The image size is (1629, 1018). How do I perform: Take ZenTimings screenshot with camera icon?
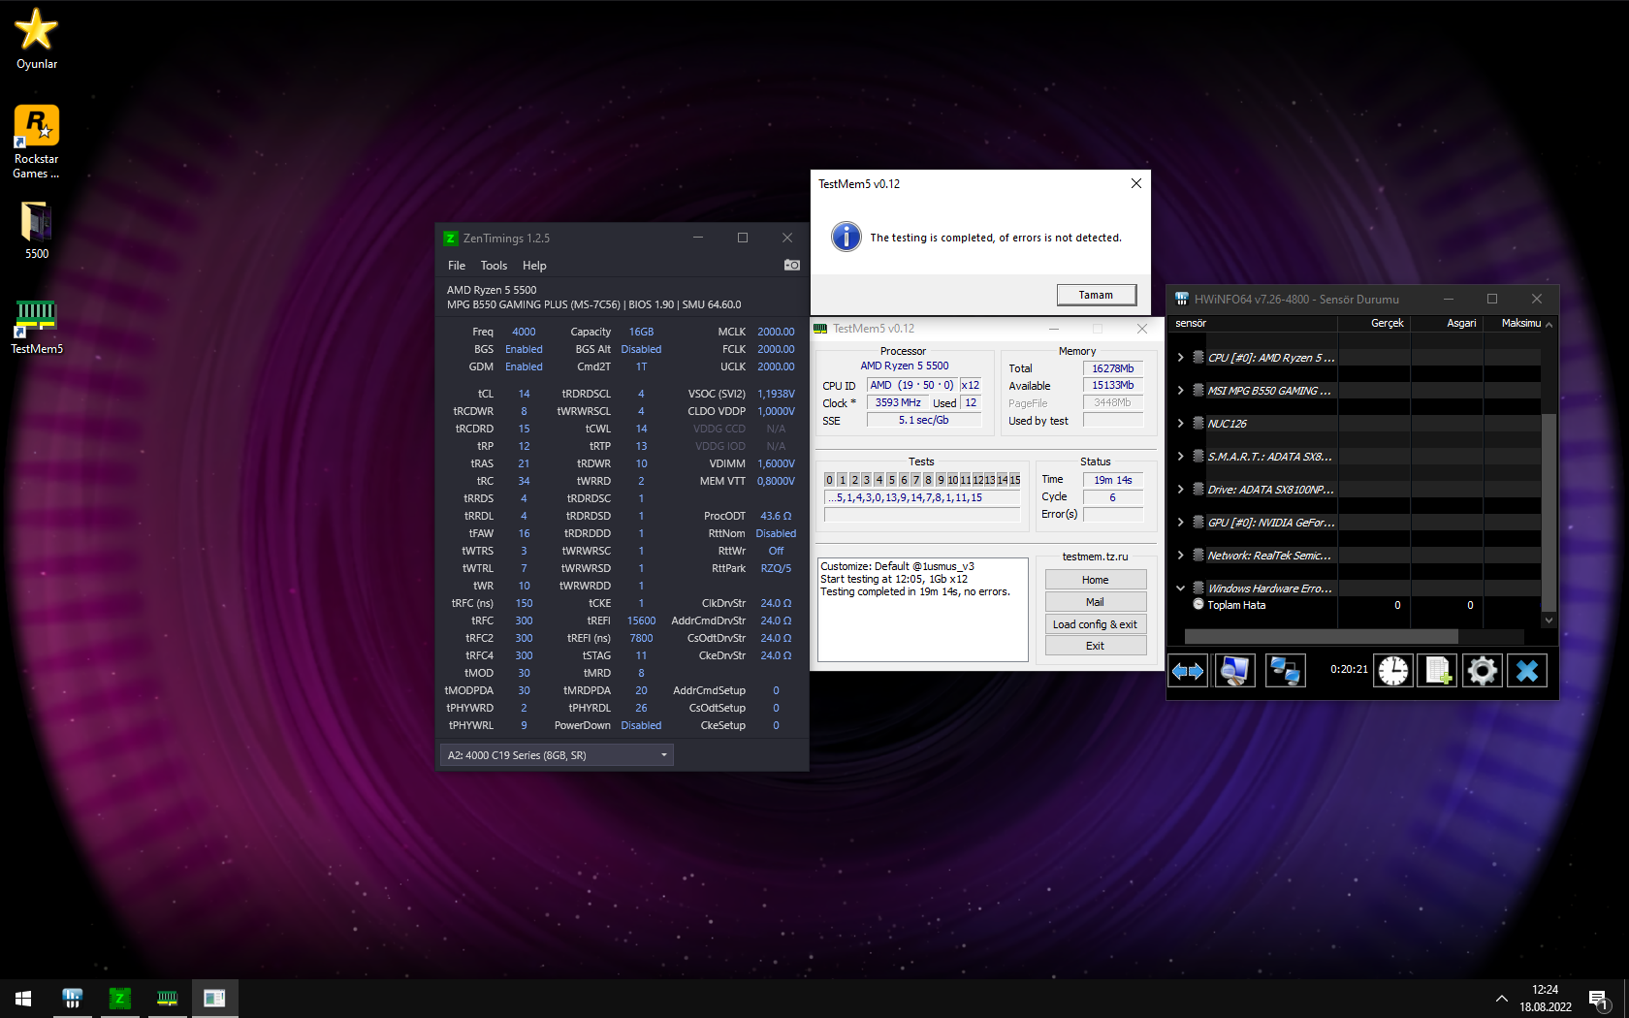click(792, 265)
